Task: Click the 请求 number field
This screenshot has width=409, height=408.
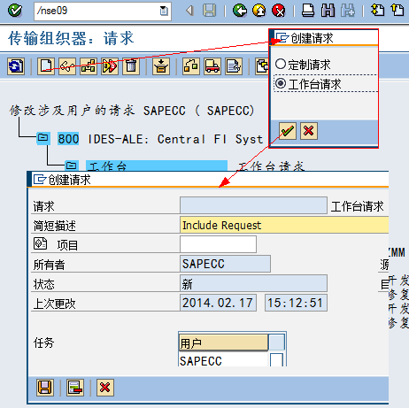Action: pyautogui.click(x=253, y=205)
